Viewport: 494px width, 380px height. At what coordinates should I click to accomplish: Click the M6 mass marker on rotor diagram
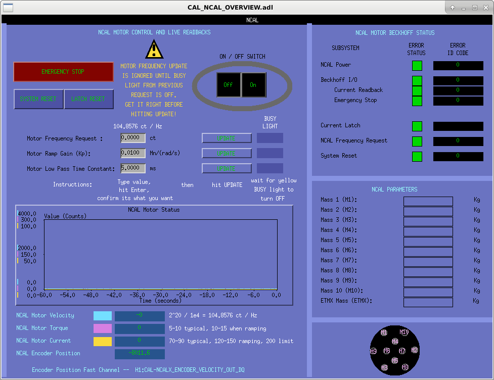[387, 350]
